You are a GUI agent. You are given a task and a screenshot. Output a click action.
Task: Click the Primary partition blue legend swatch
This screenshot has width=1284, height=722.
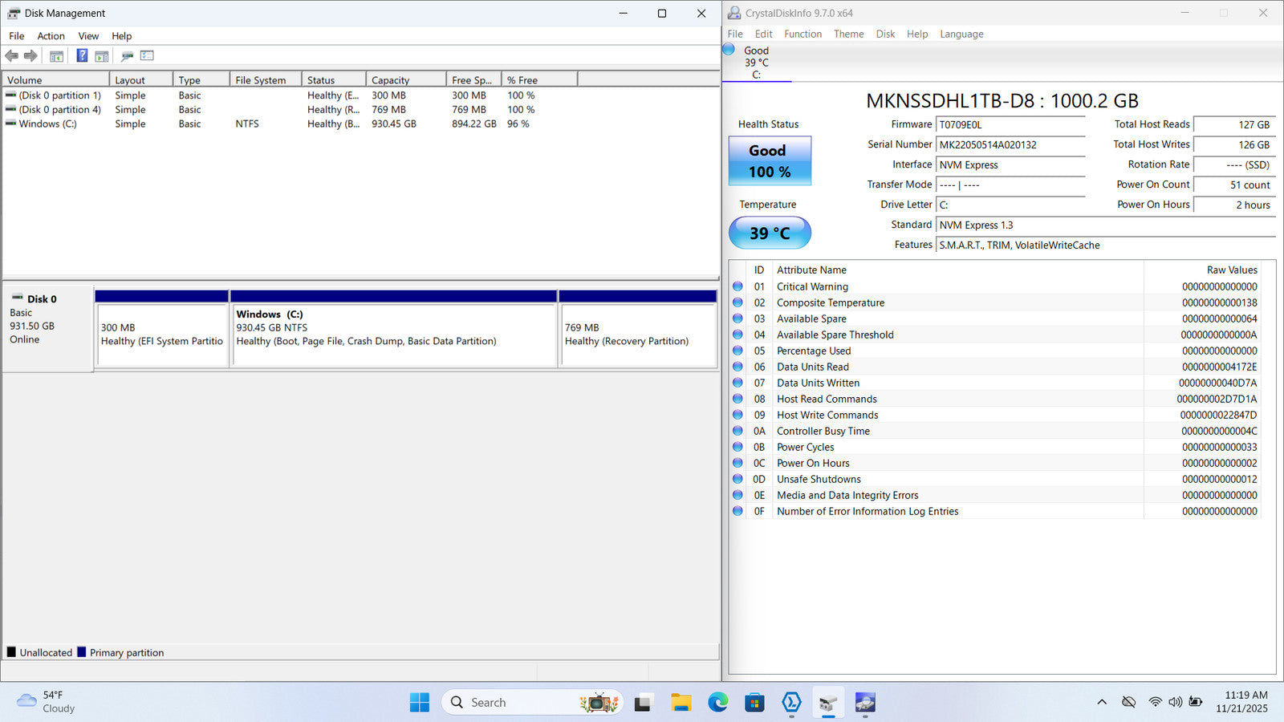(82, 652)
